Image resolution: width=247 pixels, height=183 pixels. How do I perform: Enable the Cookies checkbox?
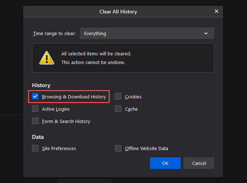(118, 97)
